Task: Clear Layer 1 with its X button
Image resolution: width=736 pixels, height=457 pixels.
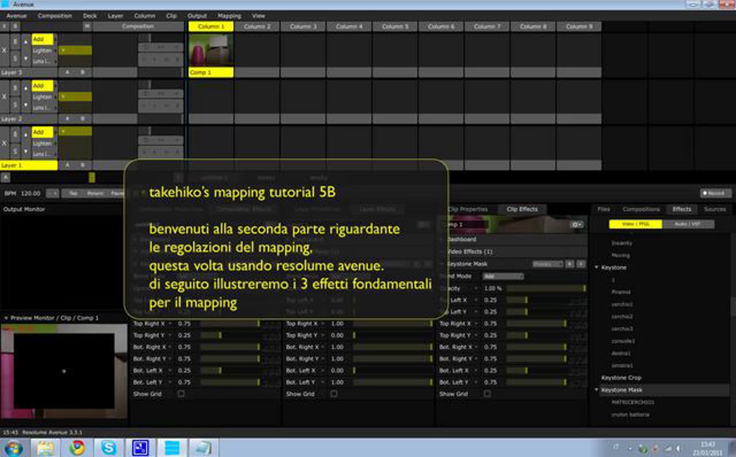Action: point(4,143)
